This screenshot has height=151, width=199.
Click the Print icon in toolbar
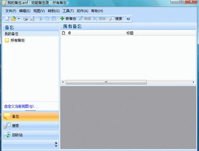[25, 19]
